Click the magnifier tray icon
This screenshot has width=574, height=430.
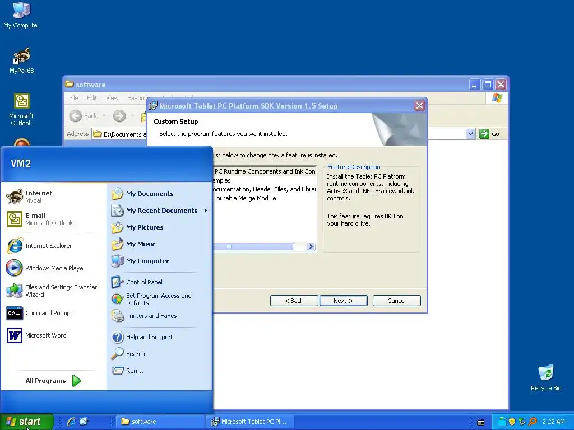533,422
